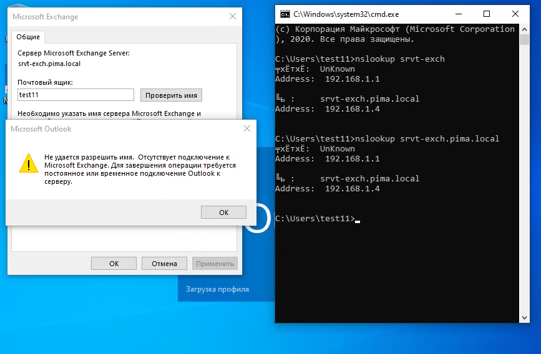Screen dimensions: 541x354
Task: Click the cmd prompt line C:\Users\test11> at the bottom
Action: 315,219
